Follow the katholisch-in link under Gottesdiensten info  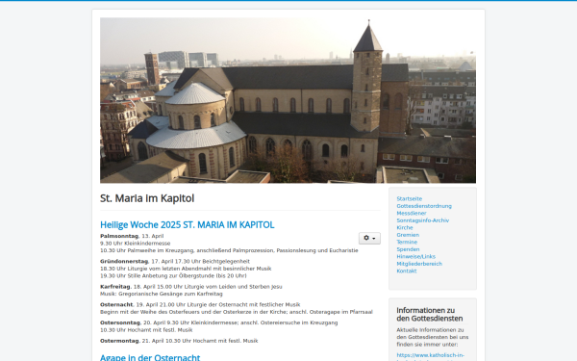pos(430,356)
